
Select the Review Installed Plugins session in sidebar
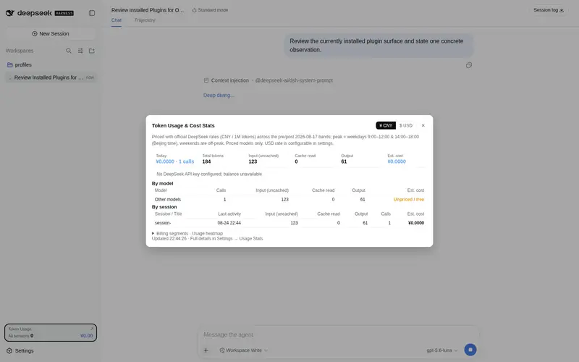[51, 77]
